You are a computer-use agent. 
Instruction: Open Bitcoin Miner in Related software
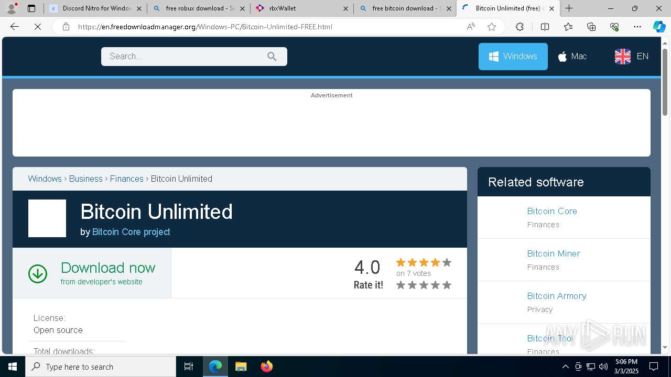click(x=554, y=253)
